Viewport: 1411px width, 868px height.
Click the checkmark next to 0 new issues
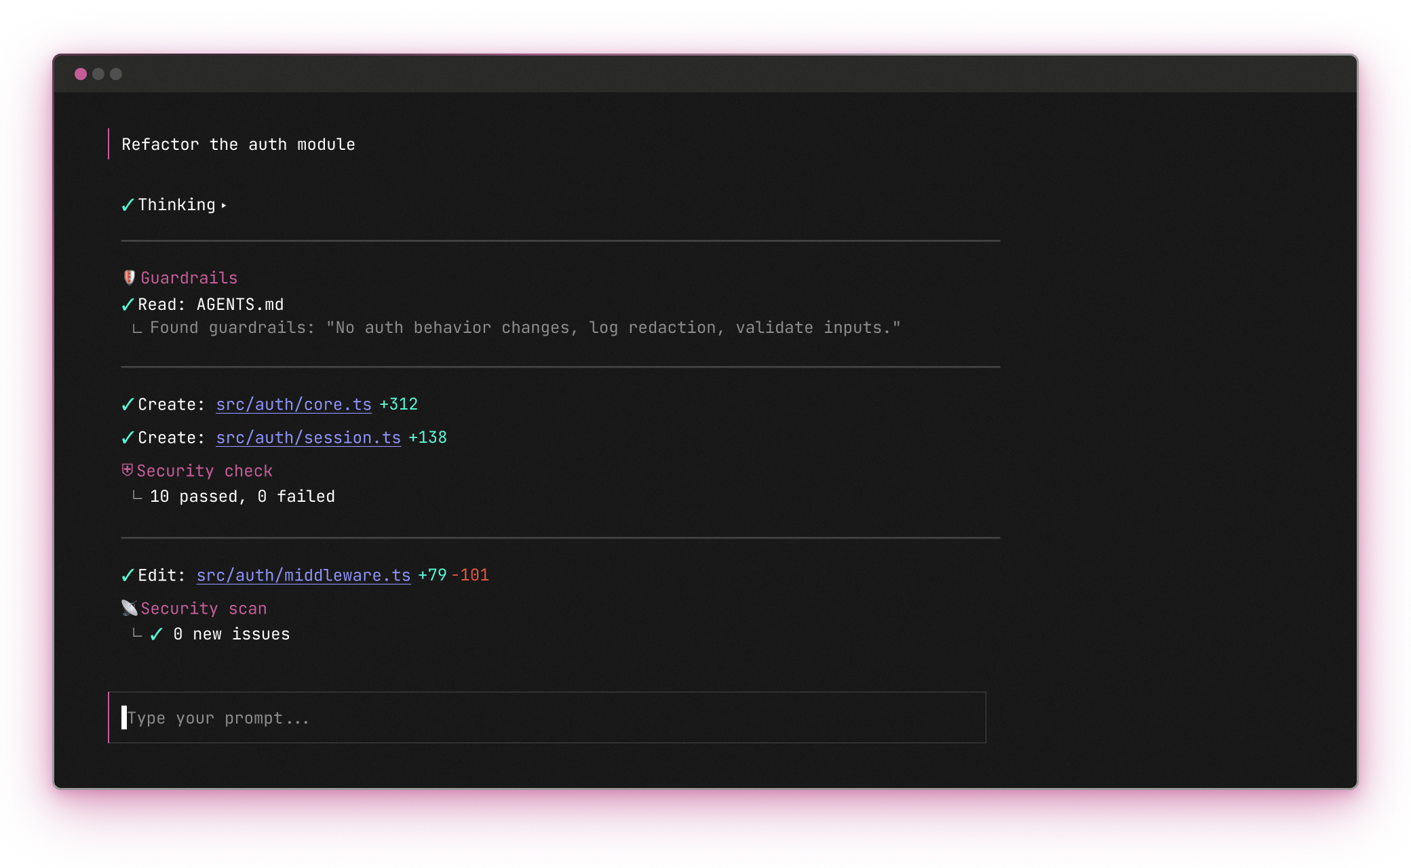157,634
